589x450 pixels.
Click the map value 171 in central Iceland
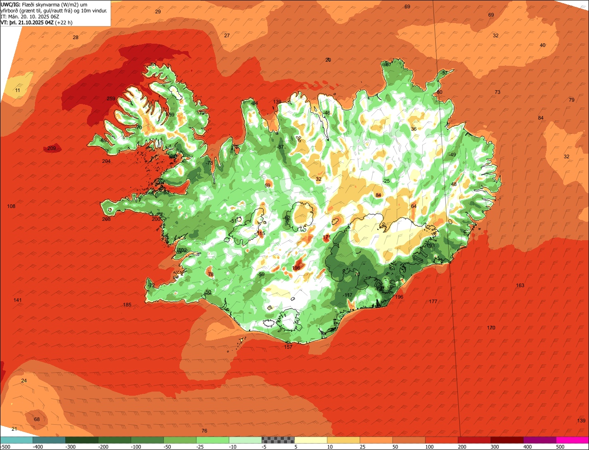click(x=327, y=237)
